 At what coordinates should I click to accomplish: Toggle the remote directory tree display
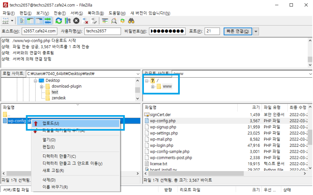tap(39, 21)
